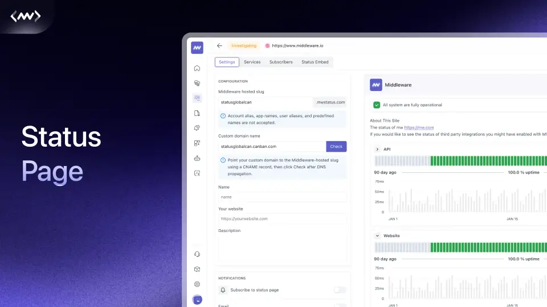
Task: Click the API 90-day uptime bar
Action: (x=460, y=160)
